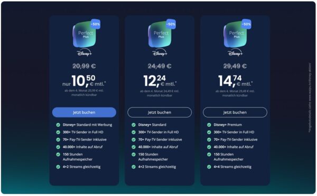Click the 4+2 Streams checkmark in 12,24 € card
This screenshot has width=317, height=196.
[134, 167]
